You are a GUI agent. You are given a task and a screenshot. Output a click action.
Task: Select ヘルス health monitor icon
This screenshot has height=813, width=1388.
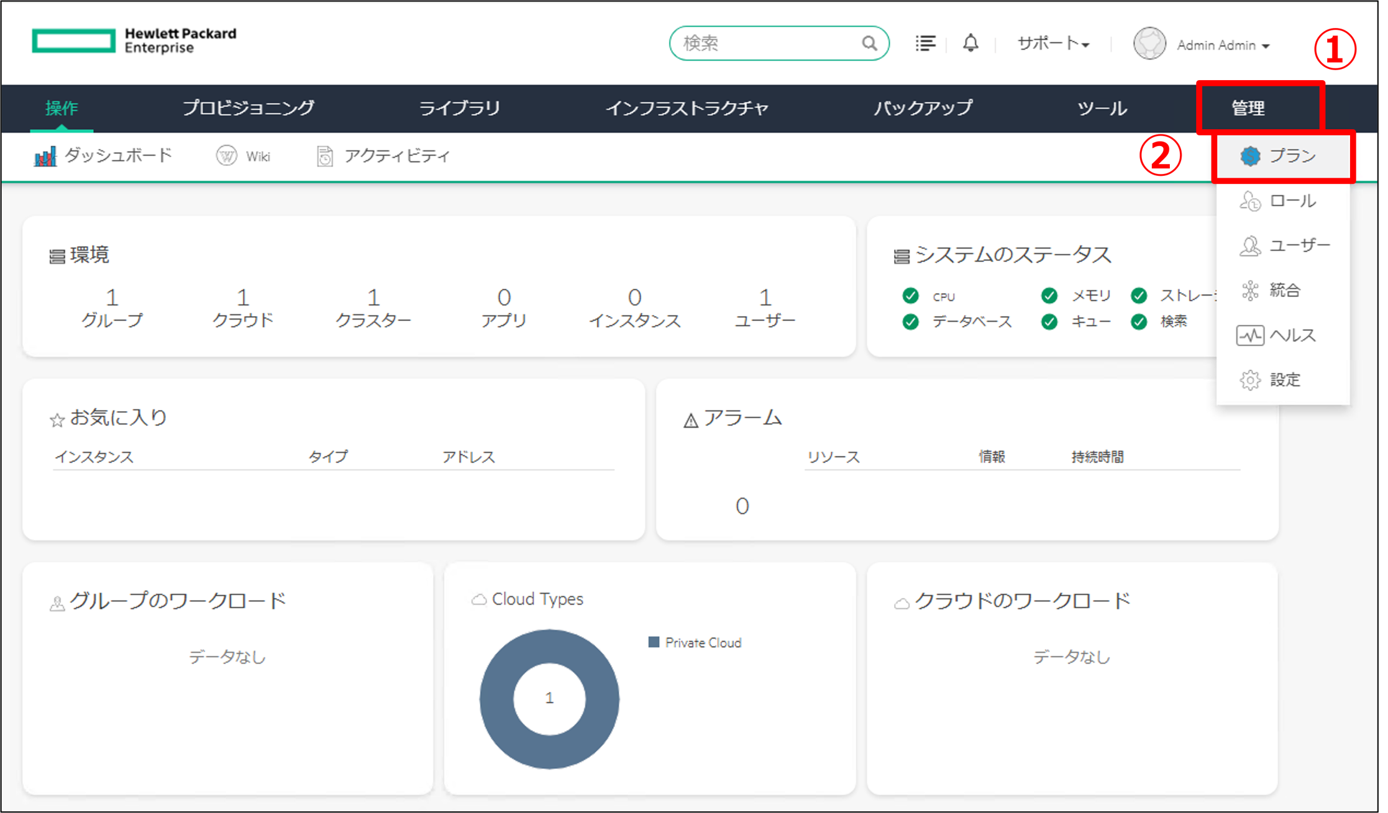[x=1249, y=335]
